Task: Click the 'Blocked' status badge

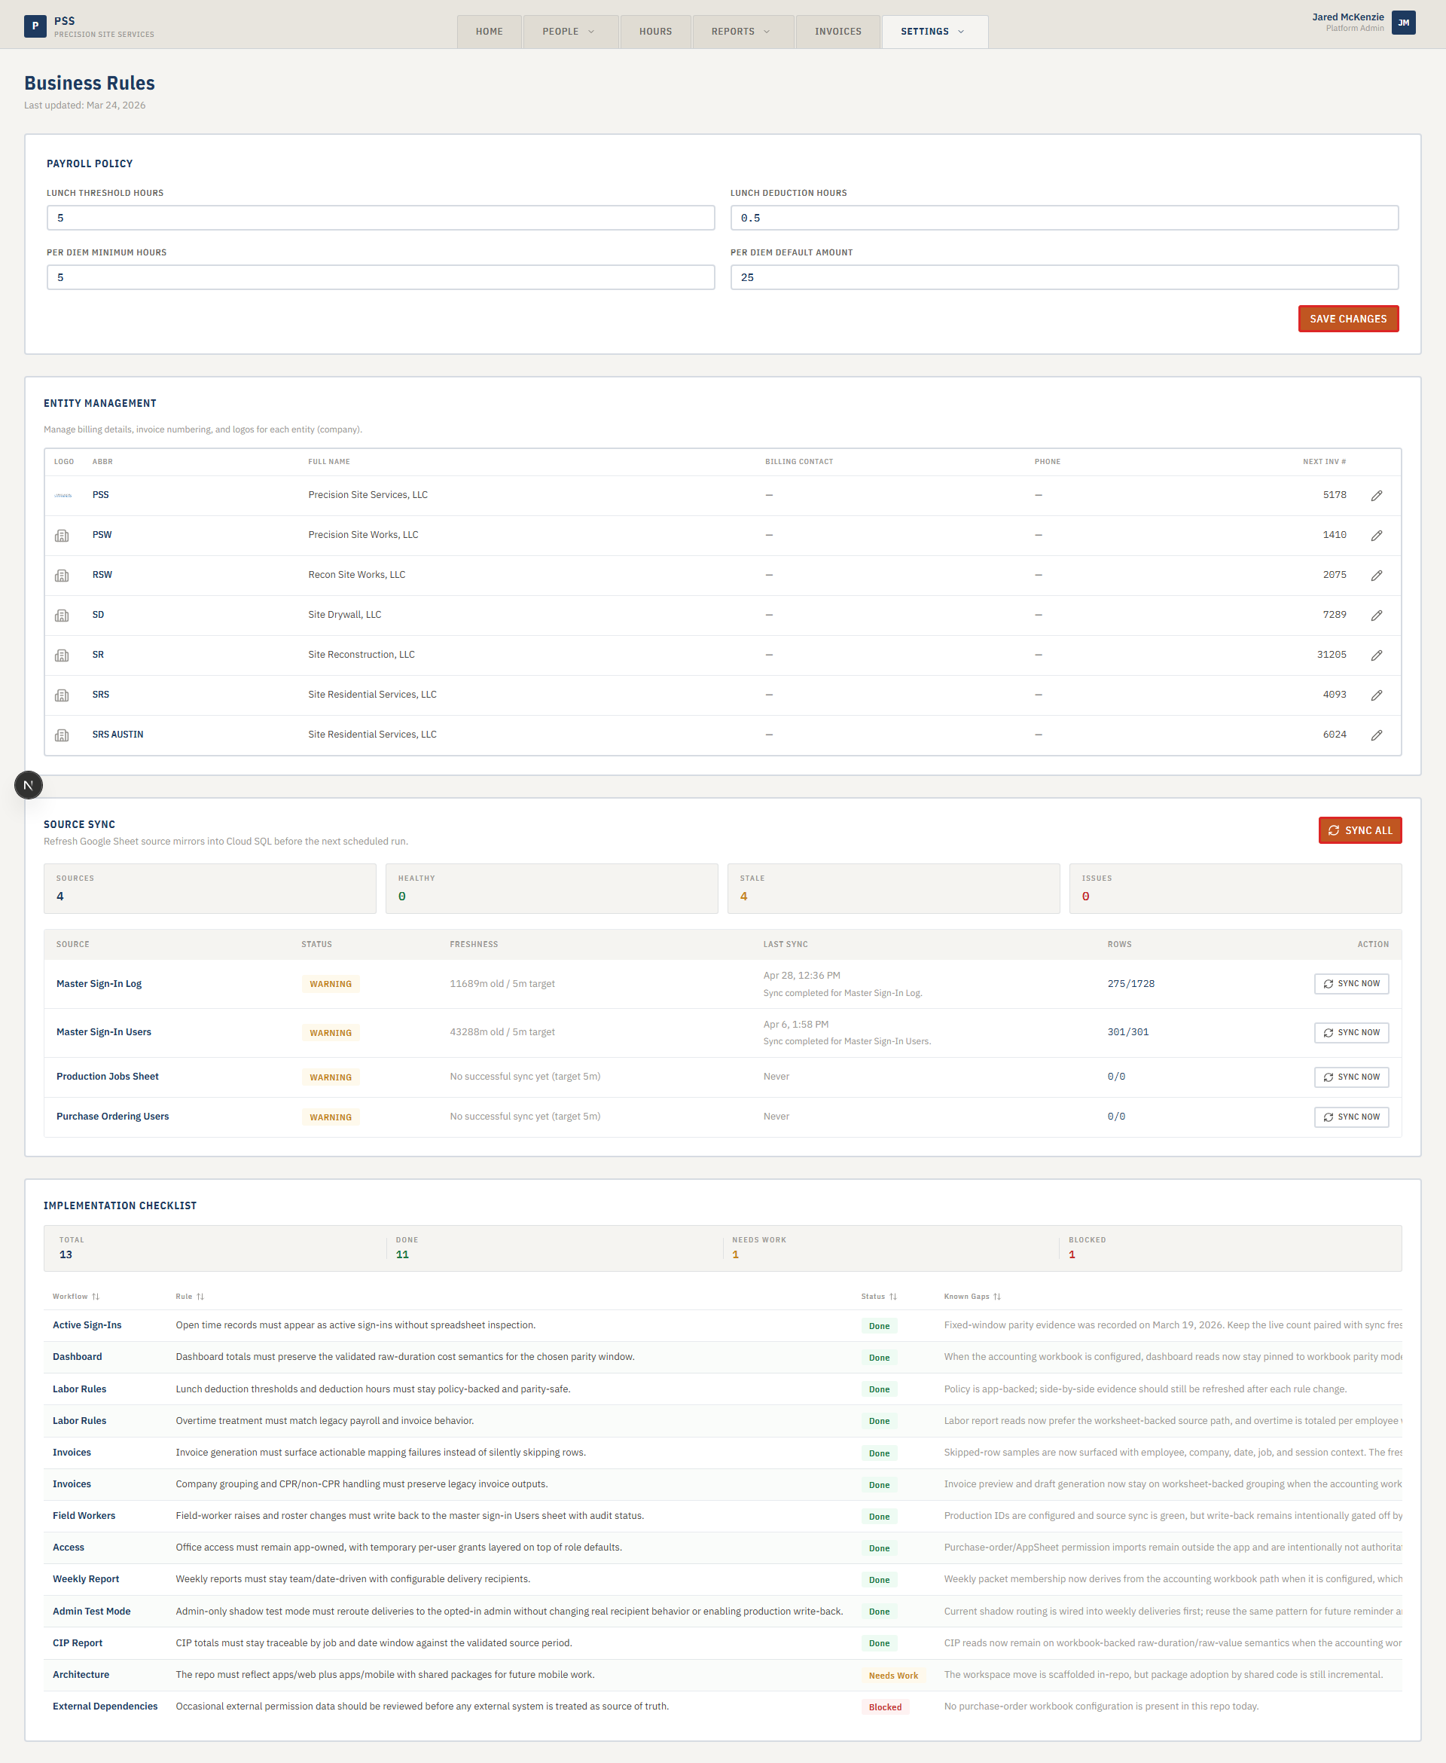Action: [x=885, y=1707]
